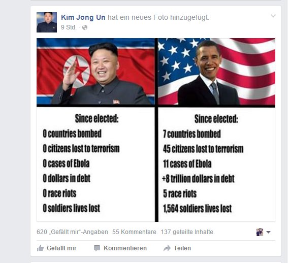Open the page's profile picture thumbnail
Image resolution: width=290 pixels, height=263 pixels.
click(x=47, y=22)
